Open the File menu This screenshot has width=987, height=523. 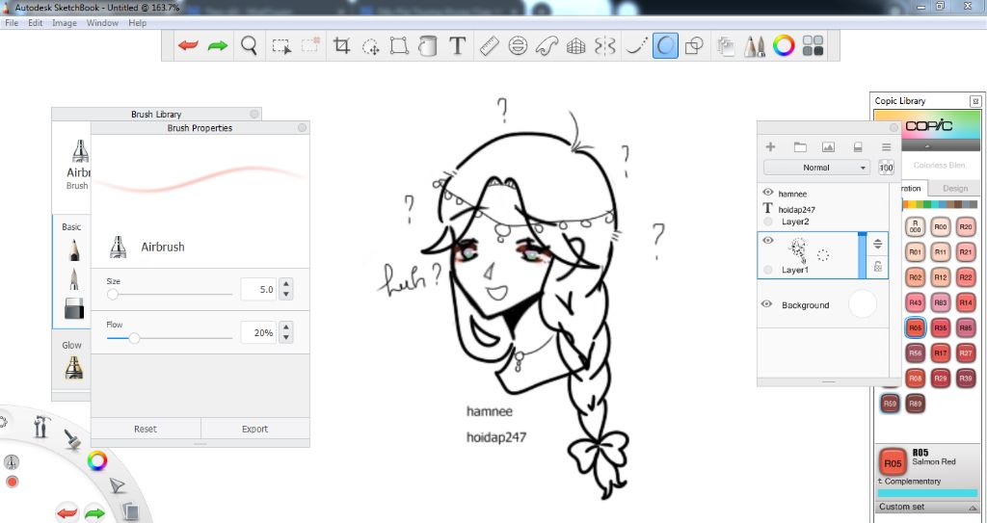point(12,23)
